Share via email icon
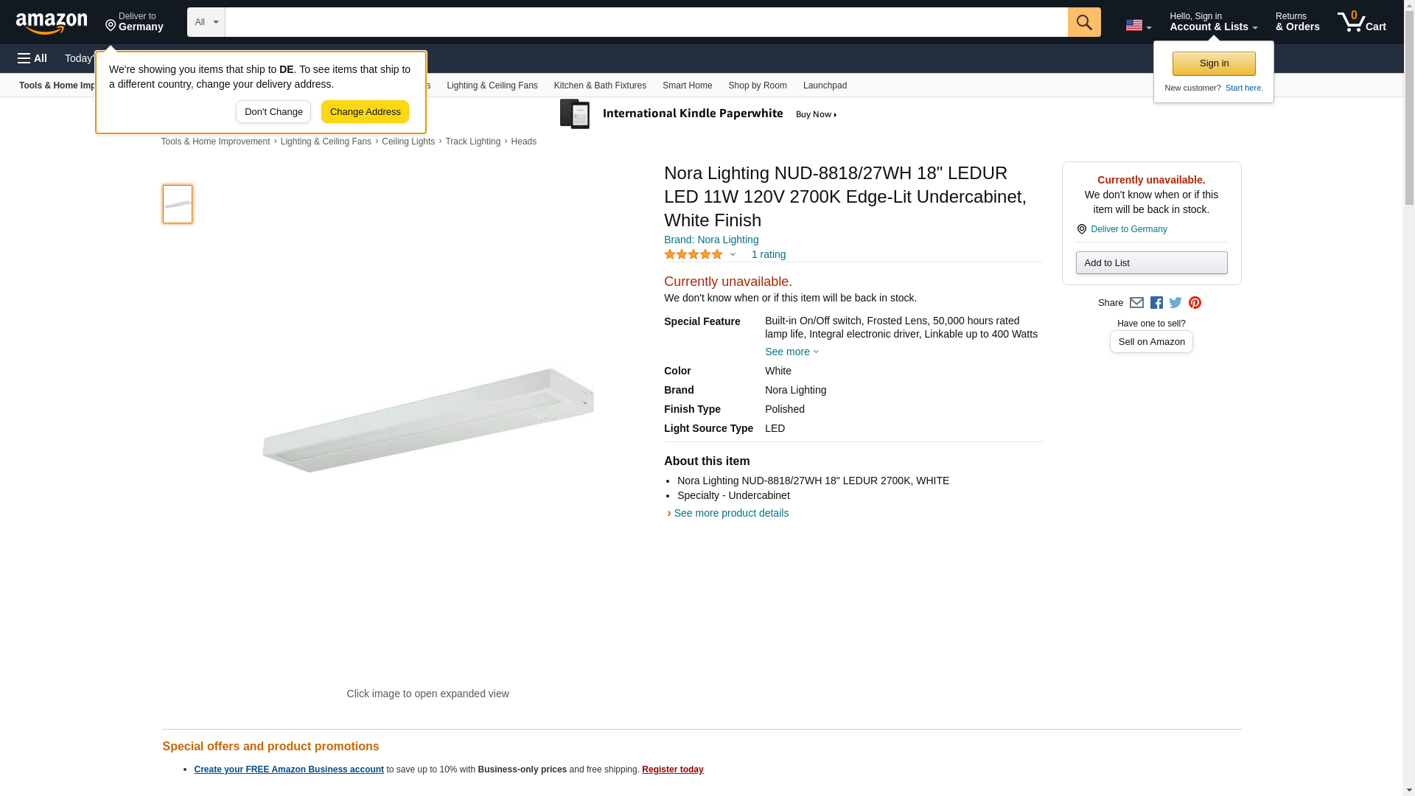This screenshot has width=1415, height=796. coord(1136,303)
